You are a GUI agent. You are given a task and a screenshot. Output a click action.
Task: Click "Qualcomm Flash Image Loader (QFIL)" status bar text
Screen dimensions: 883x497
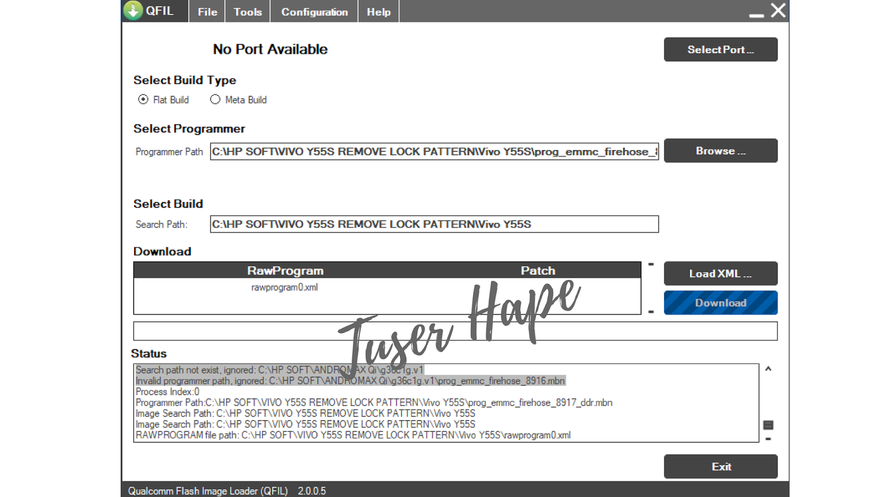point(208,491)
